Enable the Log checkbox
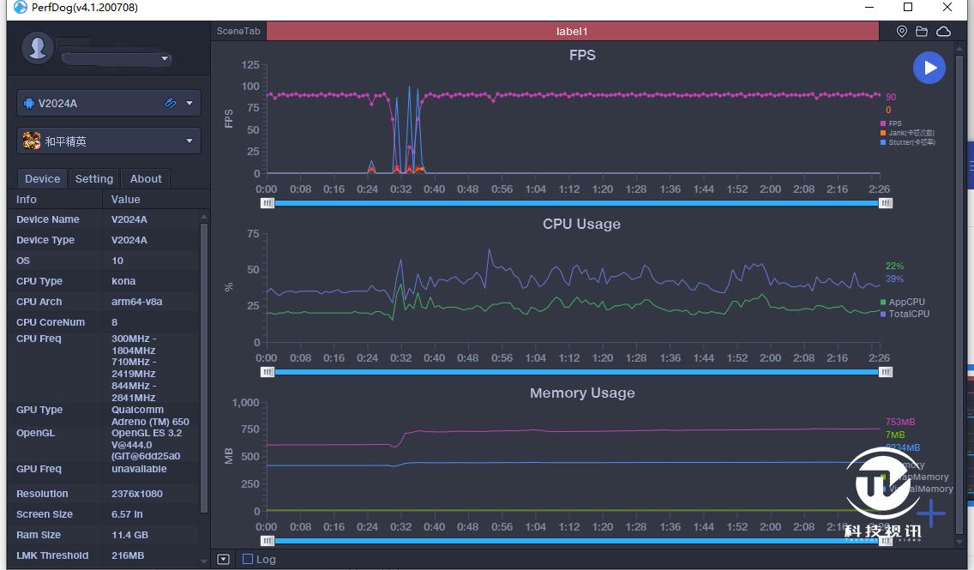The height and width of the screenshot is (570, 974). point(248,559)
